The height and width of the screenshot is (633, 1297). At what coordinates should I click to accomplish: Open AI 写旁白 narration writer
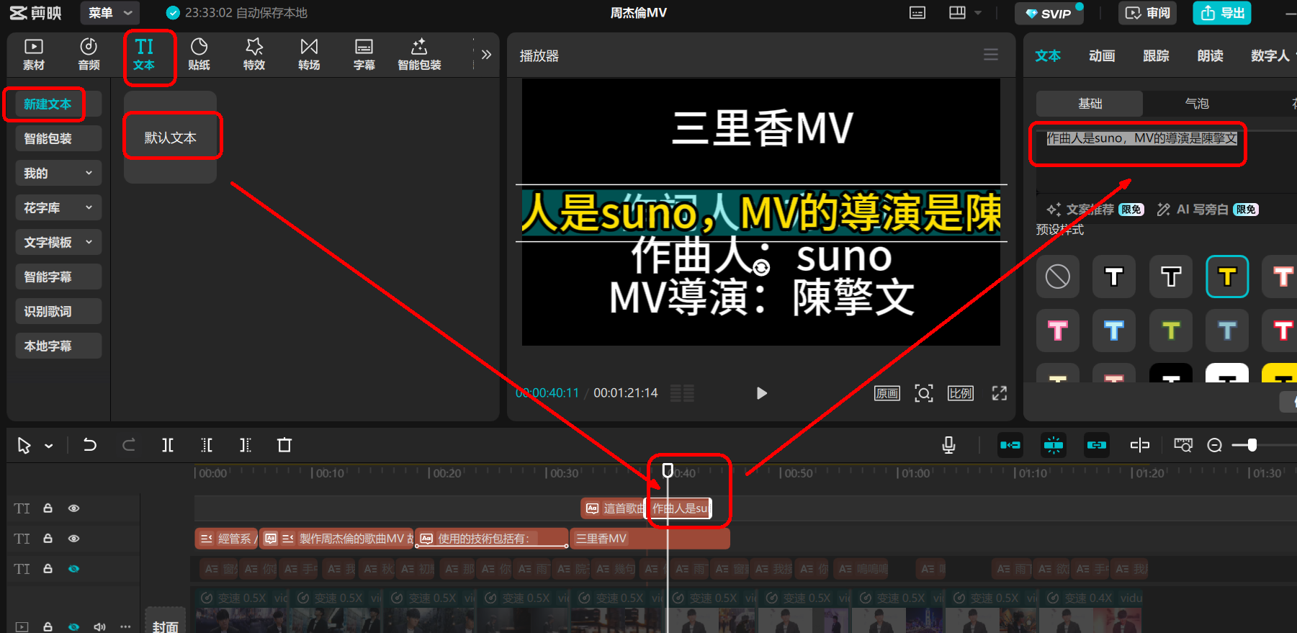[x=1207, y=210]
